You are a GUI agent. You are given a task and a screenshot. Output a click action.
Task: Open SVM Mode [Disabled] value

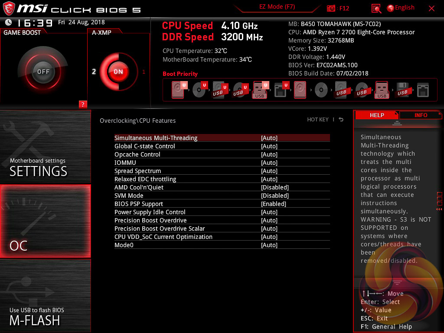(x=274, y=196)
